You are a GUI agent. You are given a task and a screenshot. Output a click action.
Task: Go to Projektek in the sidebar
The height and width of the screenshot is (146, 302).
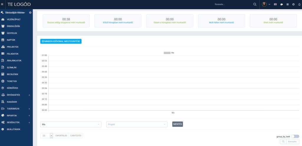pos(13,47)
